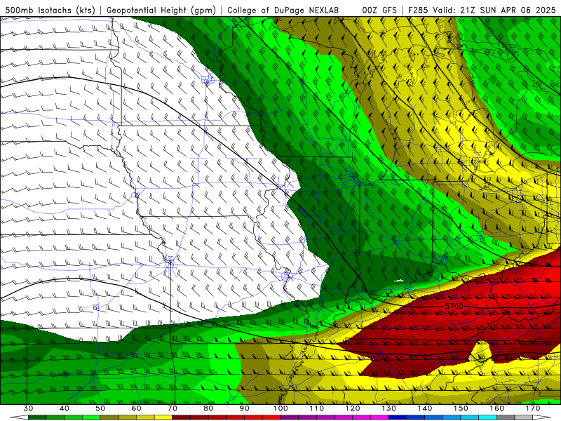Click the "F285" forecast hour text
This screenshot has height=421, width=561.
(418, 10)
